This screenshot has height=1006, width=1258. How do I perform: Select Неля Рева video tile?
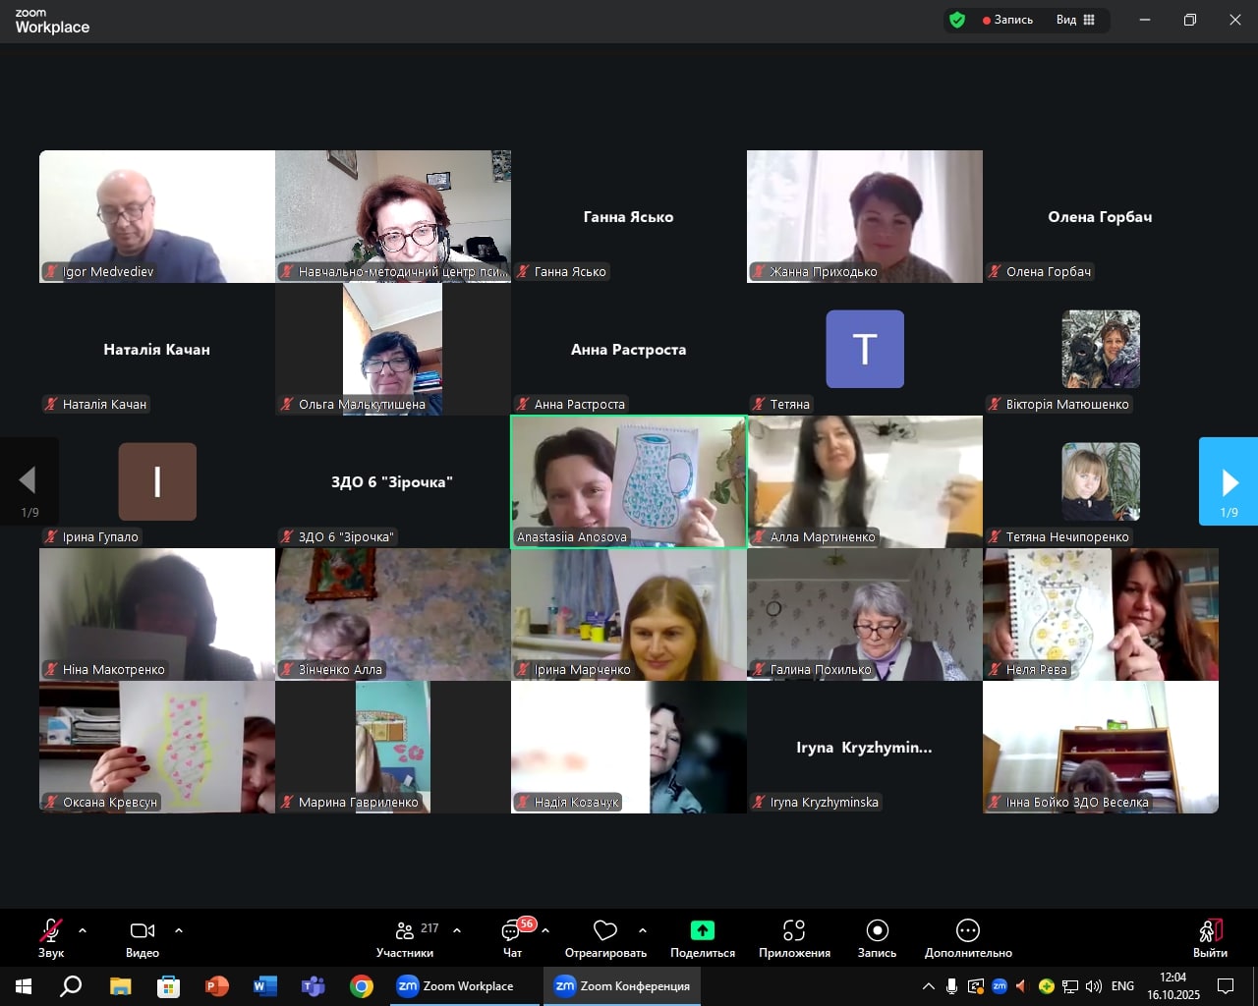coord(1101,614)
